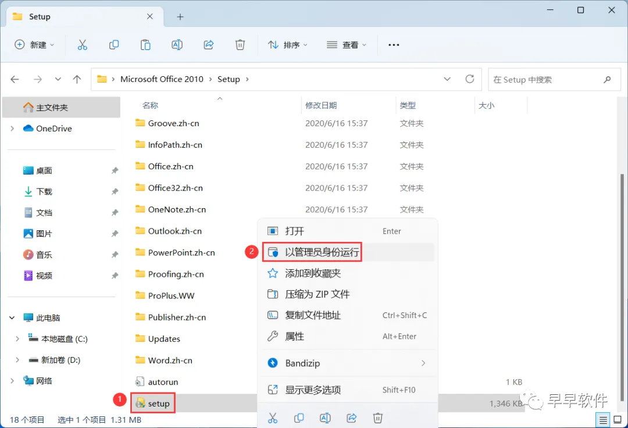
Task: Click the Rename icon in top toolbar
Action: [x=177, y=45]
